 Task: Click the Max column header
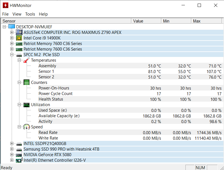tap(207, 21)
